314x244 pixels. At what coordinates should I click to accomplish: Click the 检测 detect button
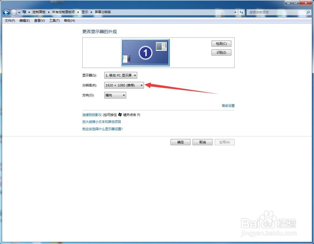[221, 44]
